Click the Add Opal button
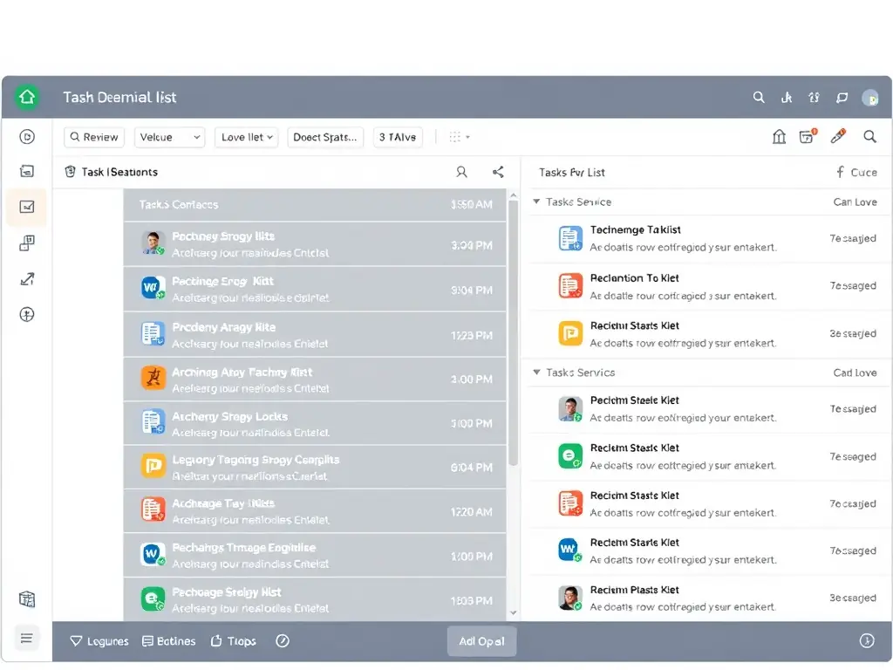 (481, 641)
